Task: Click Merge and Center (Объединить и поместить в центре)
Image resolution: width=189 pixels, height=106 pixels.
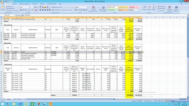Action: pyautogui.click(x=62, y=10)
